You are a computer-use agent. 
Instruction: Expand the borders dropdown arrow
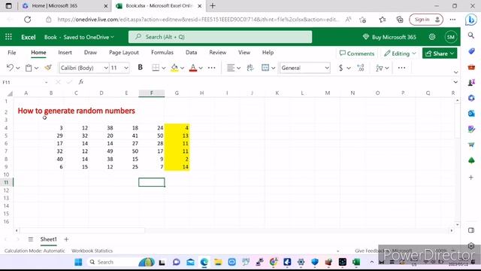[164, 69]
